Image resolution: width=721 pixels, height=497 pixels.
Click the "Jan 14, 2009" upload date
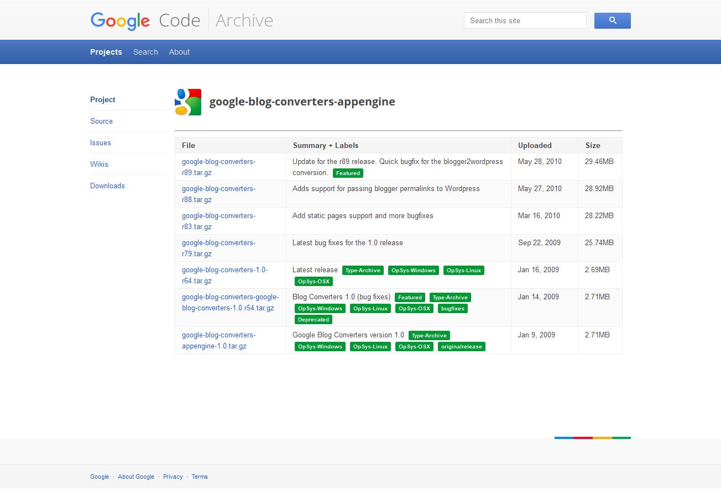[539, 297]
